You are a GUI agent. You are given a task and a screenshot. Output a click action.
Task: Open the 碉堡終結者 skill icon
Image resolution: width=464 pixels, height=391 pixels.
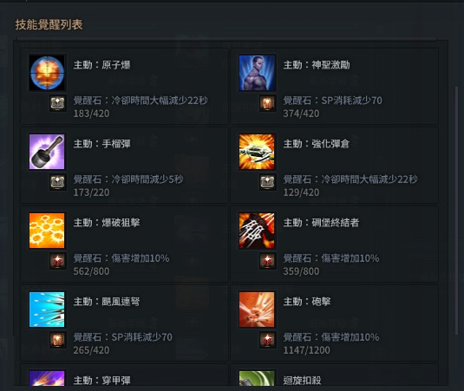[257, 231]
